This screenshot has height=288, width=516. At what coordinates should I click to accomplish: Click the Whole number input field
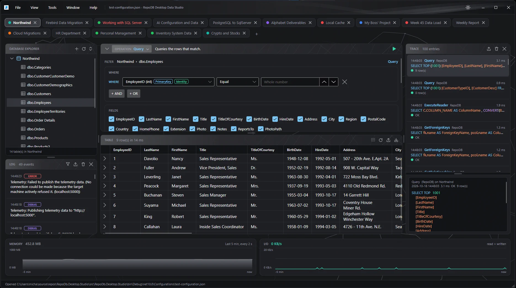(290, 82)
